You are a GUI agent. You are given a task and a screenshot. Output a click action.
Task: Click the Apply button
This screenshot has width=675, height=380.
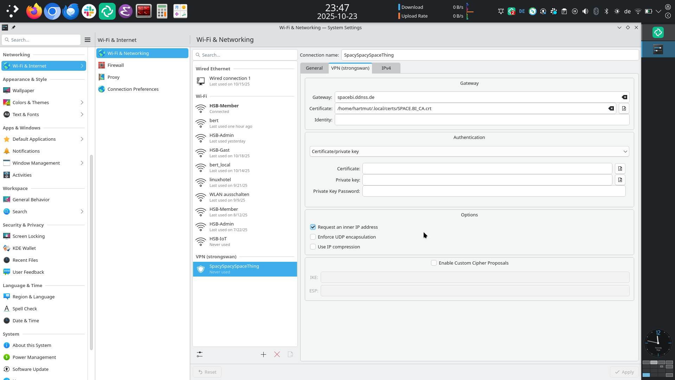[624, 372]
